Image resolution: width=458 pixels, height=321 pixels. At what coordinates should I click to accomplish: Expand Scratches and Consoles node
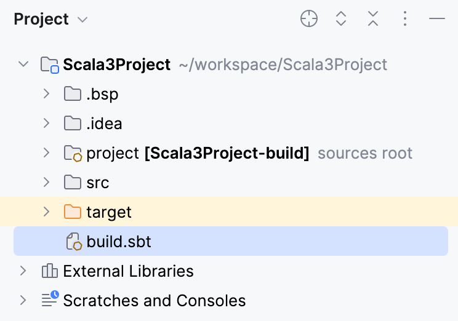tap(23, 300)
